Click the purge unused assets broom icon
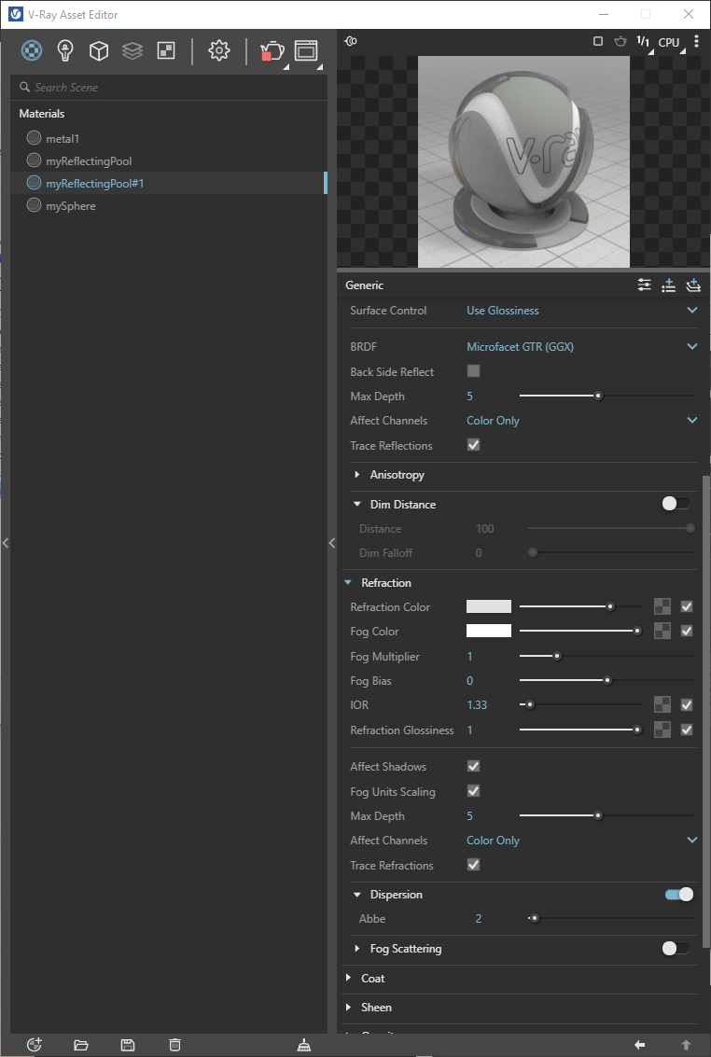 tap(304, 1045)
